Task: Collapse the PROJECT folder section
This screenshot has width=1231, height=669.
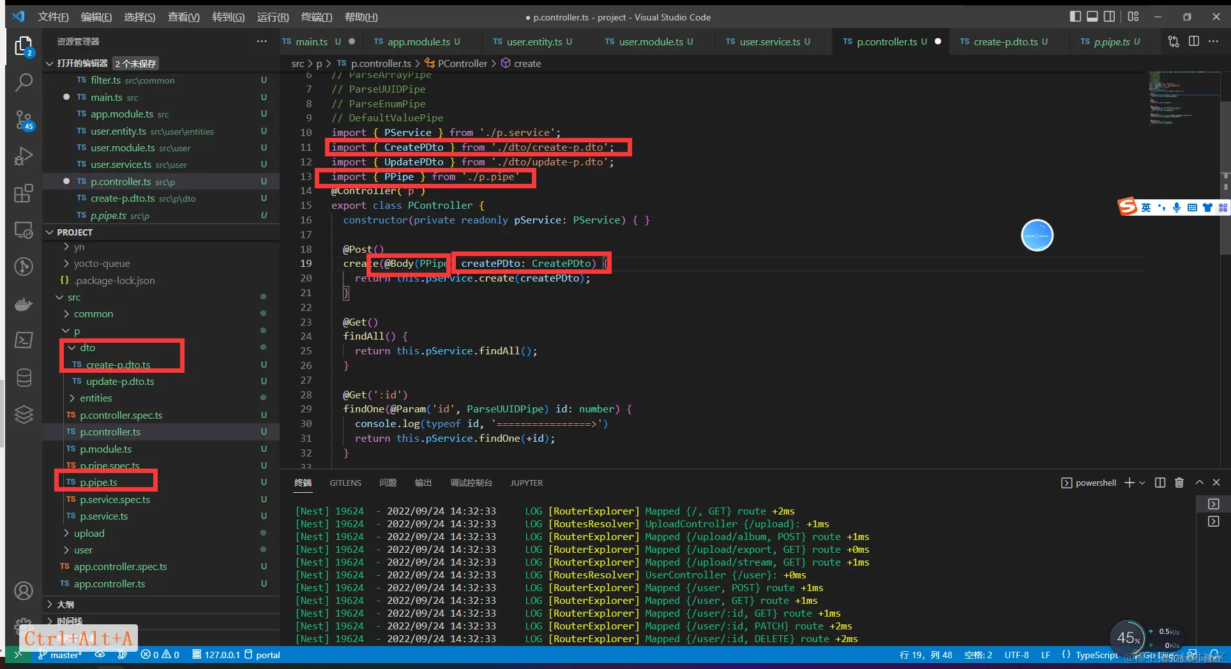Action: 50,232
